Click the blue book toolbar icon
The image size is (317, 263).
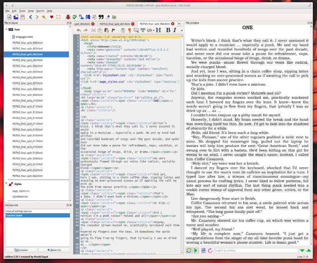pyautogui.click(x=88, y=17)
